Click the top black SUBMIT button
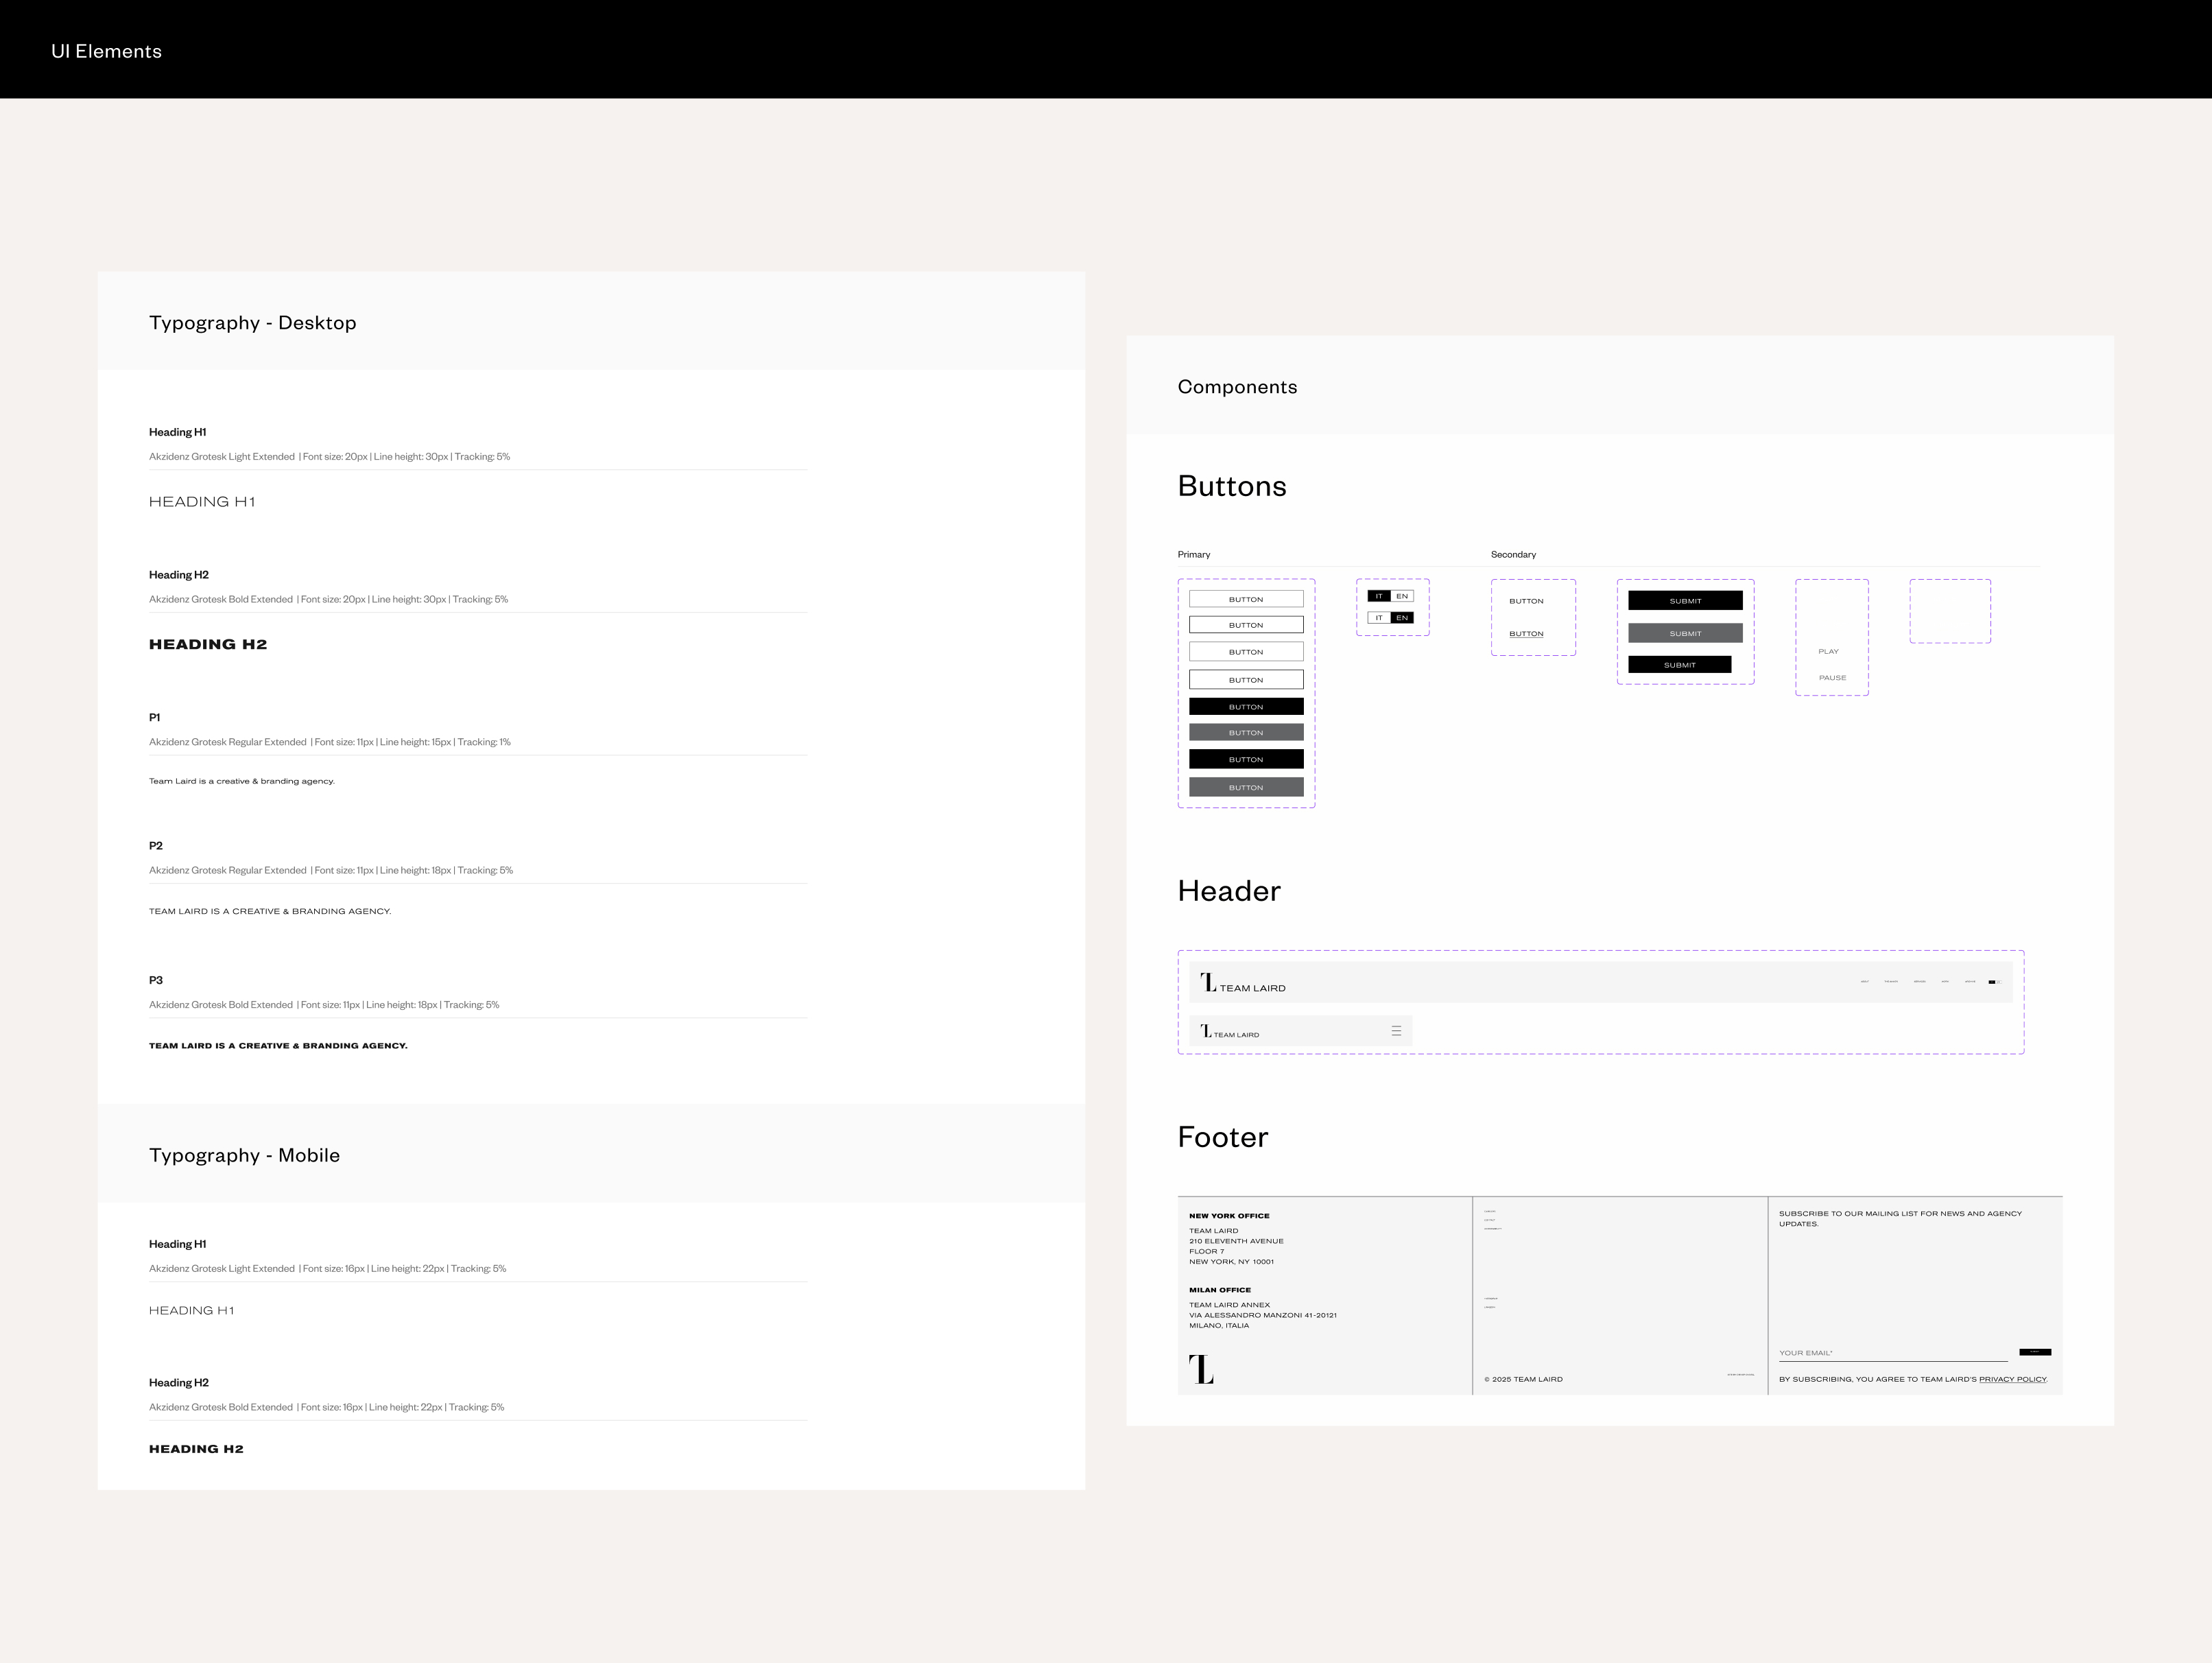2212x1663 pixels. [1685, 601]
